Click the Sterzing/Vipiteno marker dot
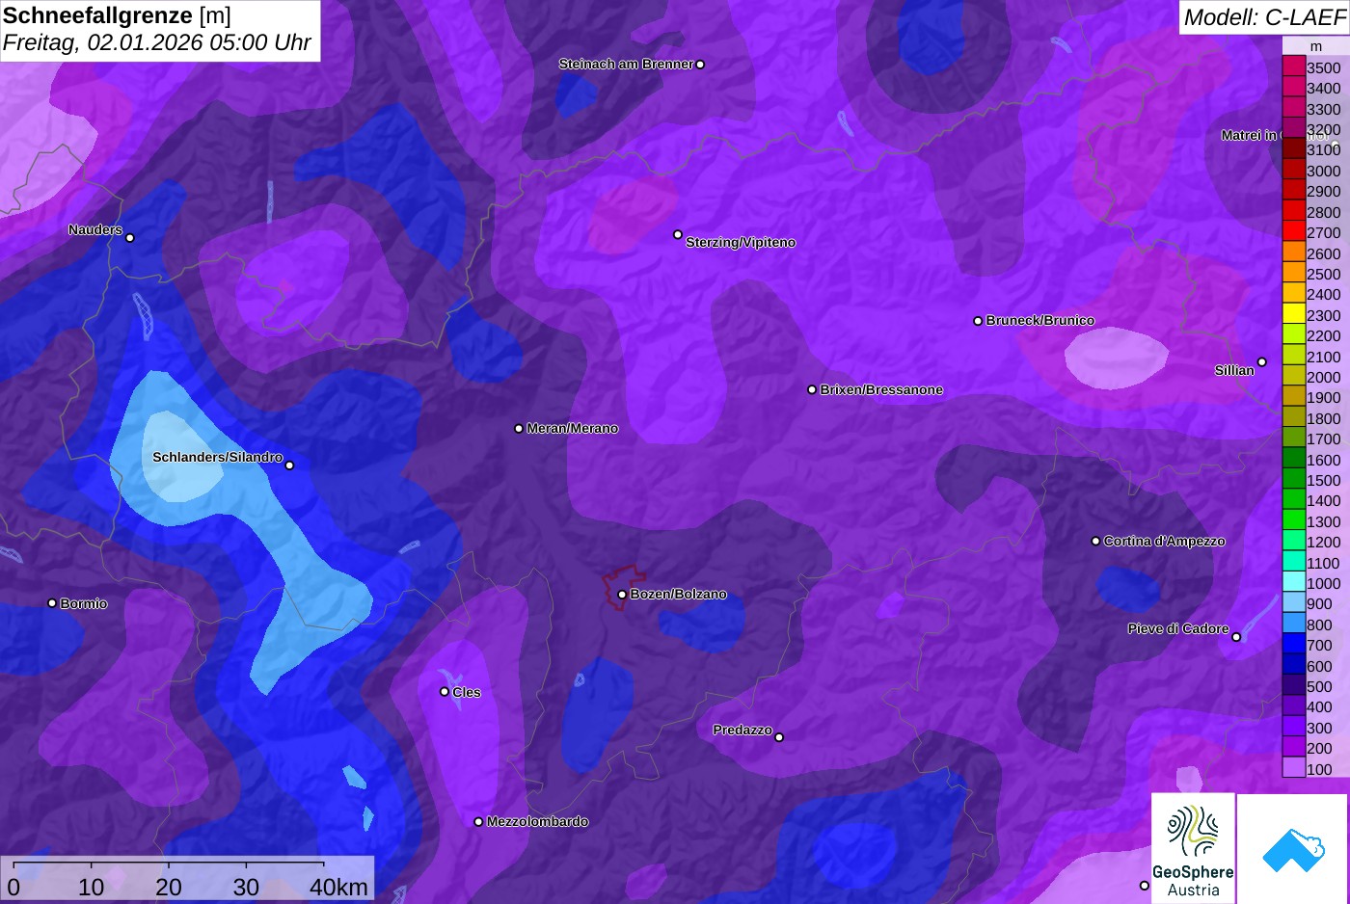Image resolution: width=1350 pixels, height=904 pixels. pos(678,234)
